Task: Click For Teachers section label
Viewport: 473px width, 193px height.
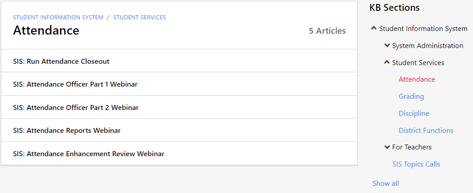Action: click(412, 147)
